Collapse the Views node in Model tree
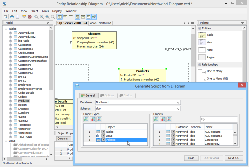This screenshot has width=249, height=167. click(6, 141)
